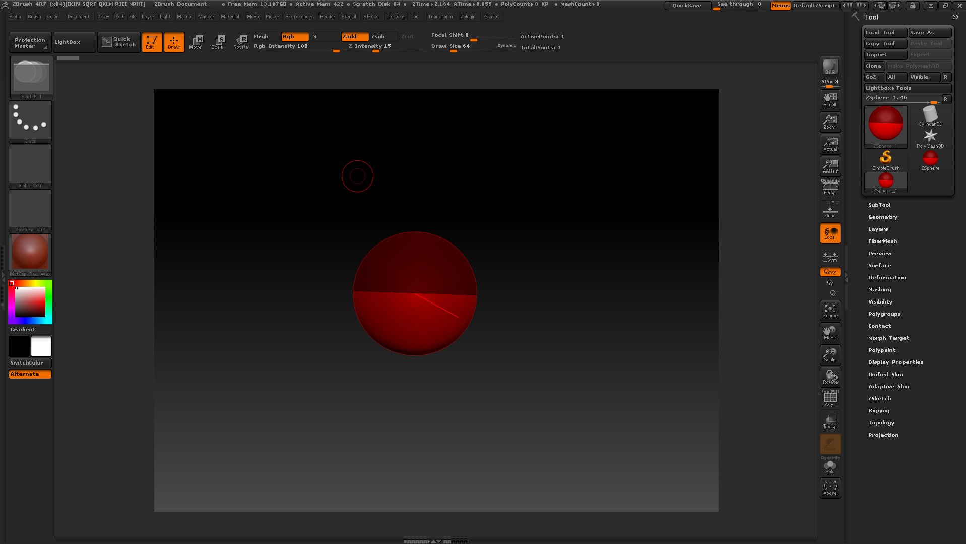Image resolution: width=966 pixels, height=546 pixels.
Task: Click the Quick Sketch icon
Action: tap(119, 42)
